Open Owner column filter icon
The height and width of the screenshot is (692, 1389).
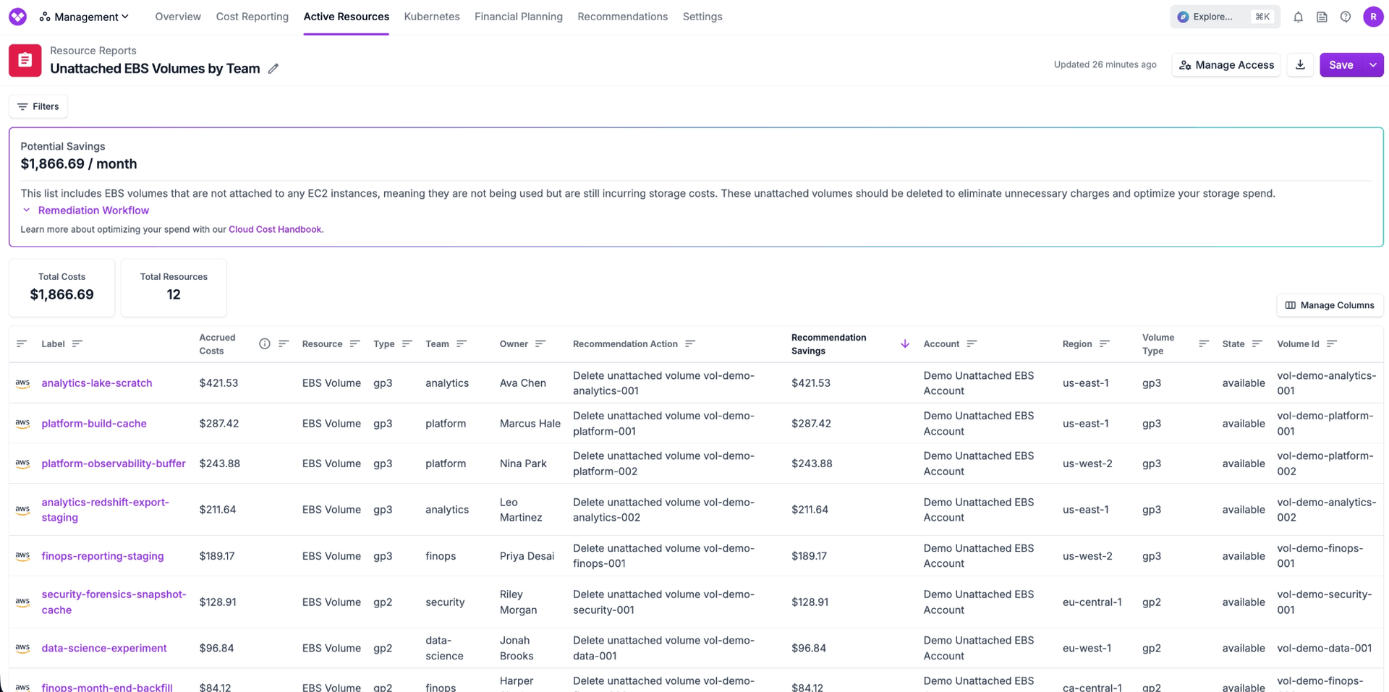point(540,343)
